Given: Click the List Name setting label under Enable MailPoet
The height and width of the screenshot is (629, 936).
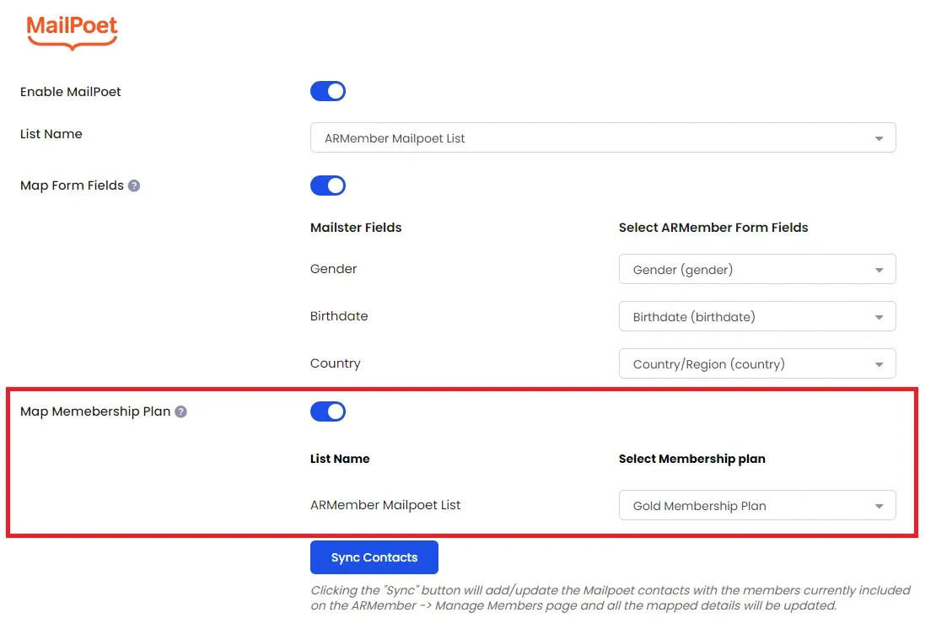Looking at the screenshot, I should [x=51, y=134].
